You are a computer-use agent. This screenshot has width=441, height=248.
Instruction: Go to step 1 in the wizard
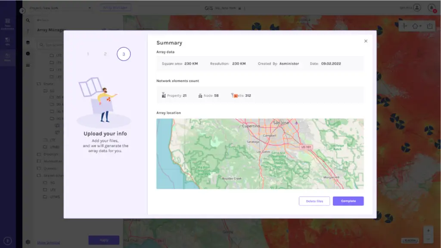(88, 54)
